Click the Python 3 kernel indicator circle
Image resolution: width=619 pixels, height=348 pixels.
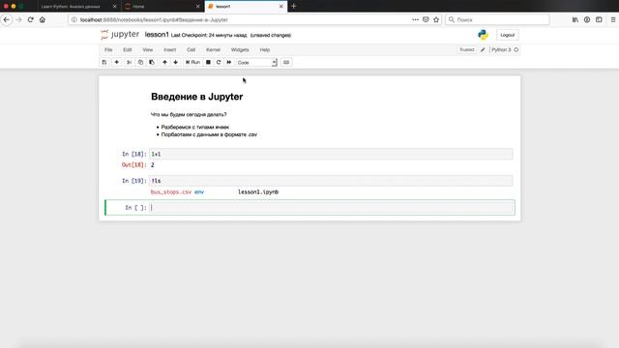(516, 49)
